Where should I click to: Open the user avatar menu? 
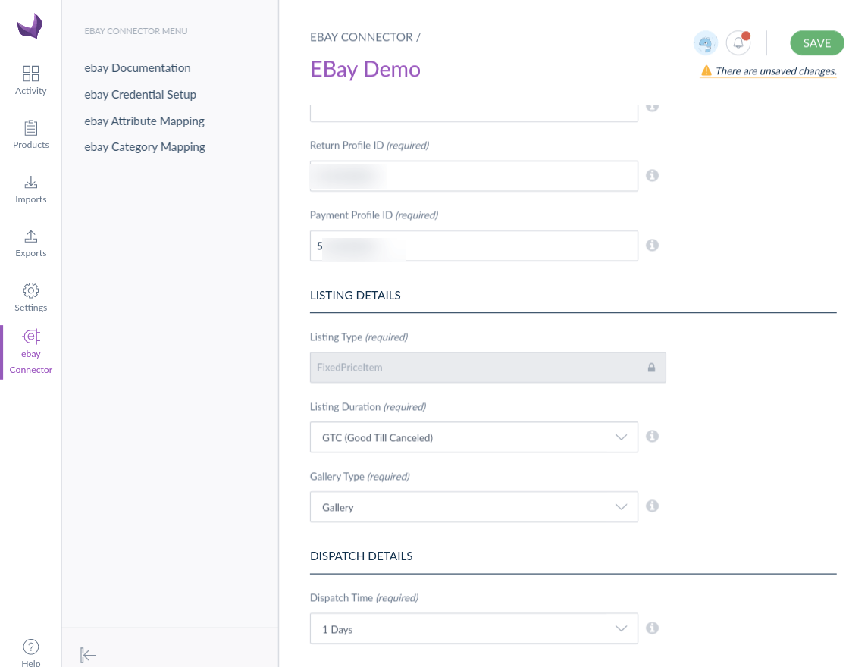[706, 43]
